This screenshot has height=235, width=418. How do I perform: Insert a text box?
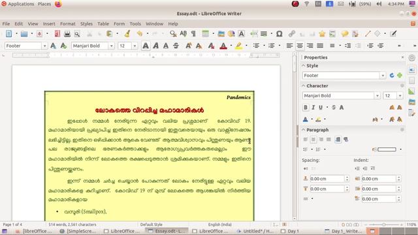[x=241, y=33]
